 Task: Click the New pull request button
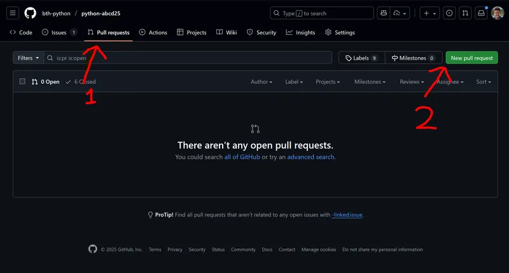pyautogui.click(x=471, y=58)
